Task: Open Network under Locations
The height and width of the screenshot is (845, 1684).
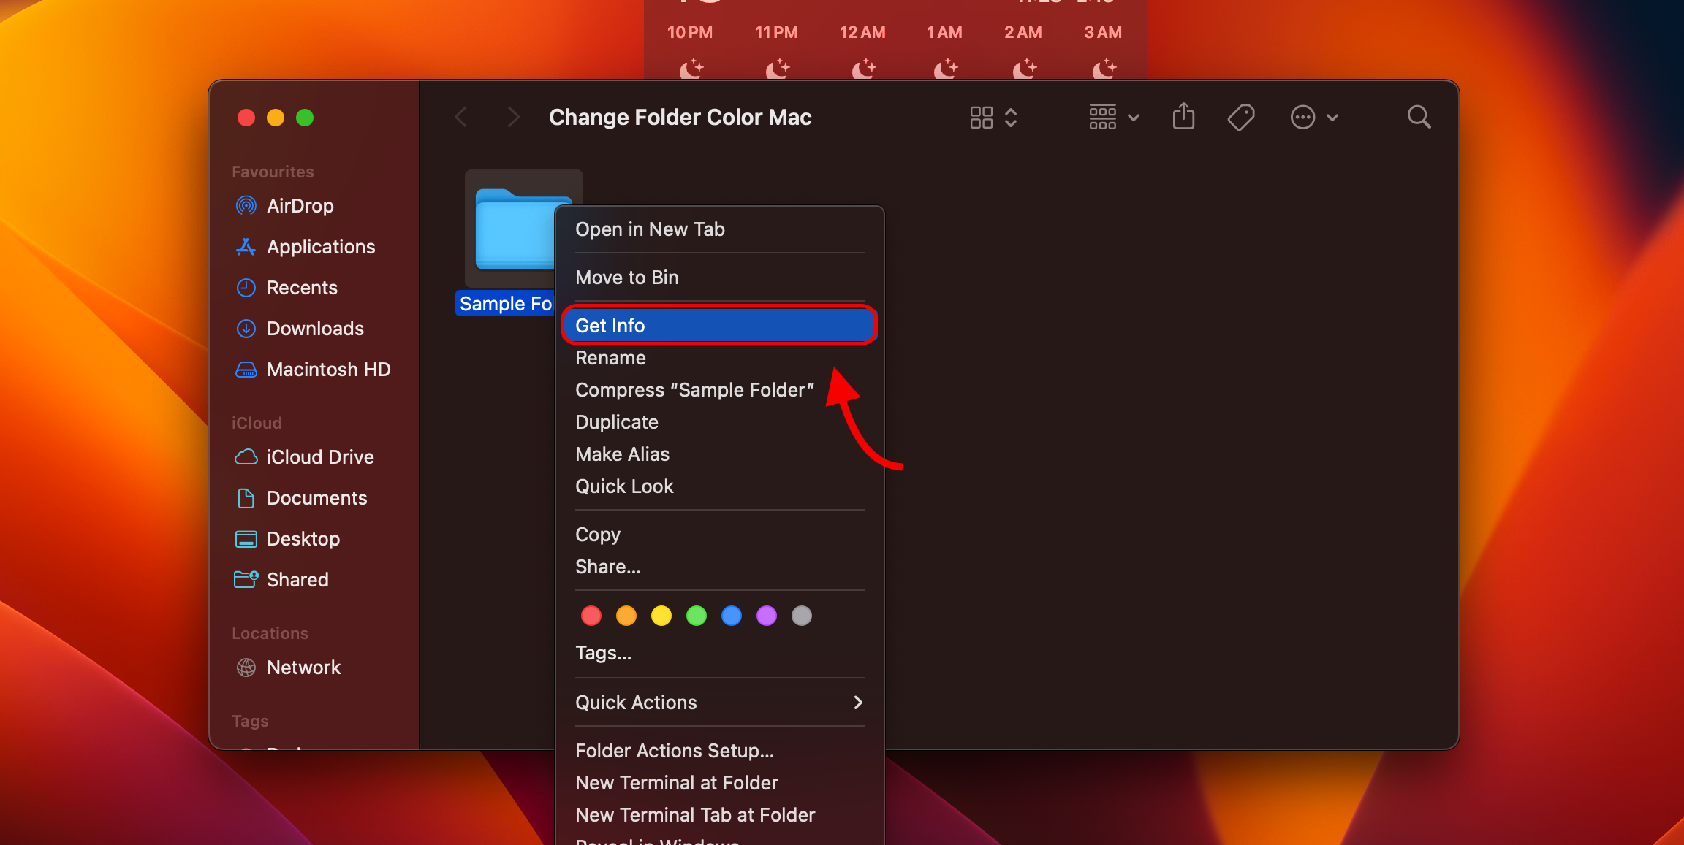Action: [303, 668]
